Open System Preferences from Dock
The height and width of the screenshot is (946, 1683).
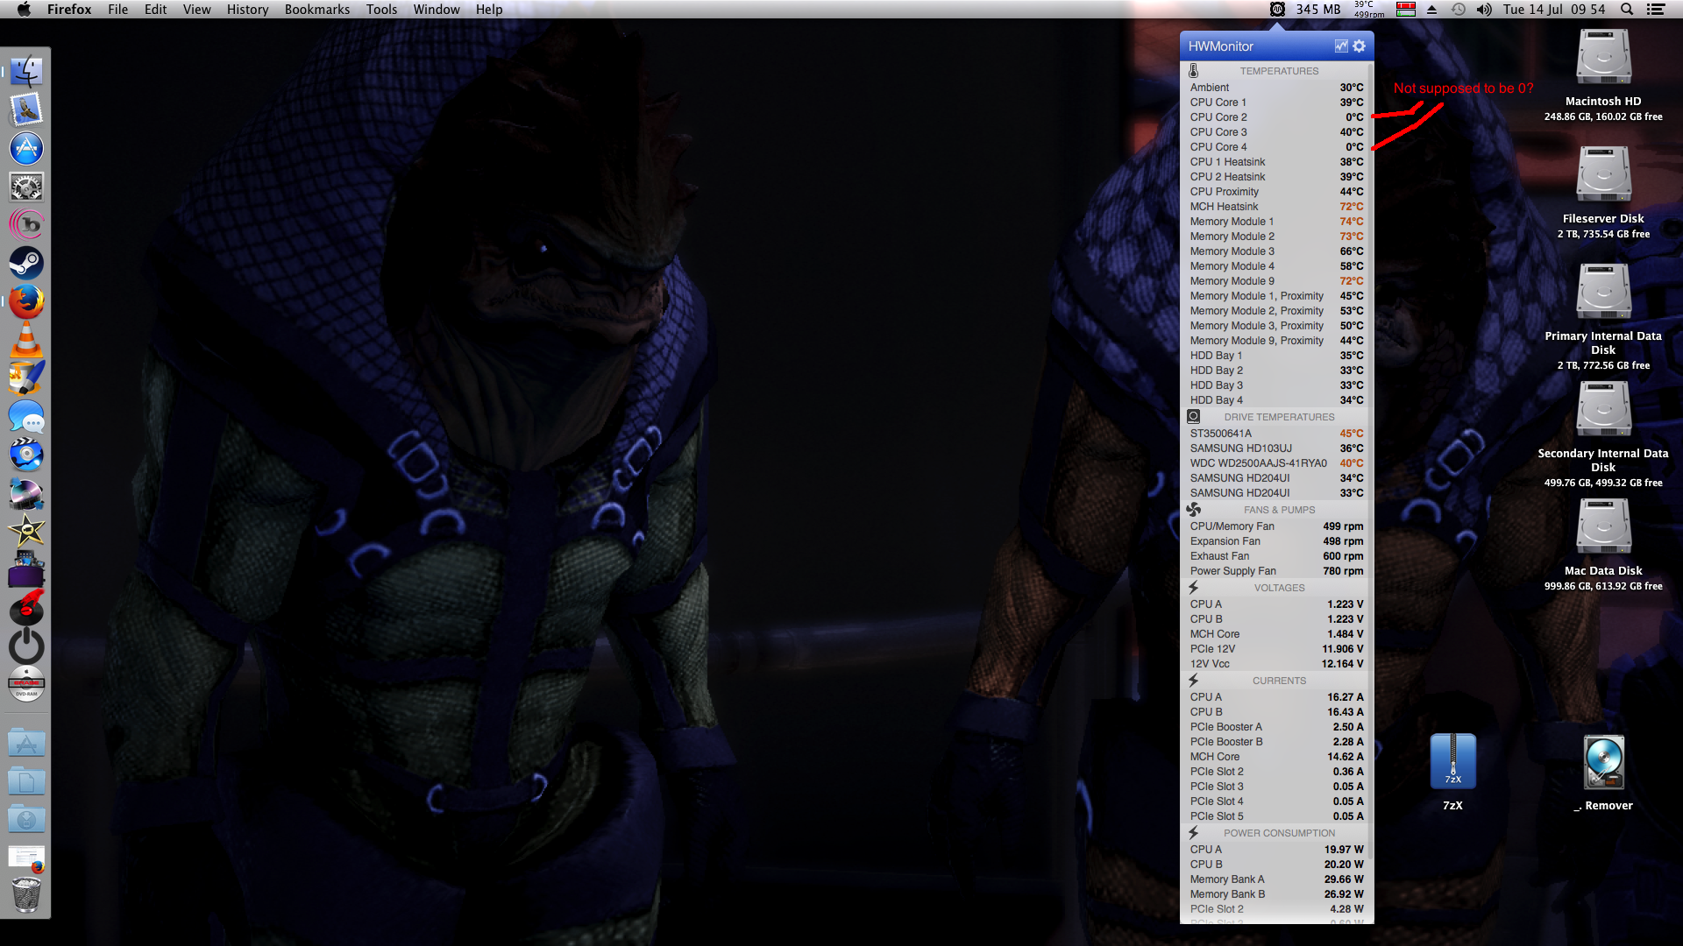[26, 187]
